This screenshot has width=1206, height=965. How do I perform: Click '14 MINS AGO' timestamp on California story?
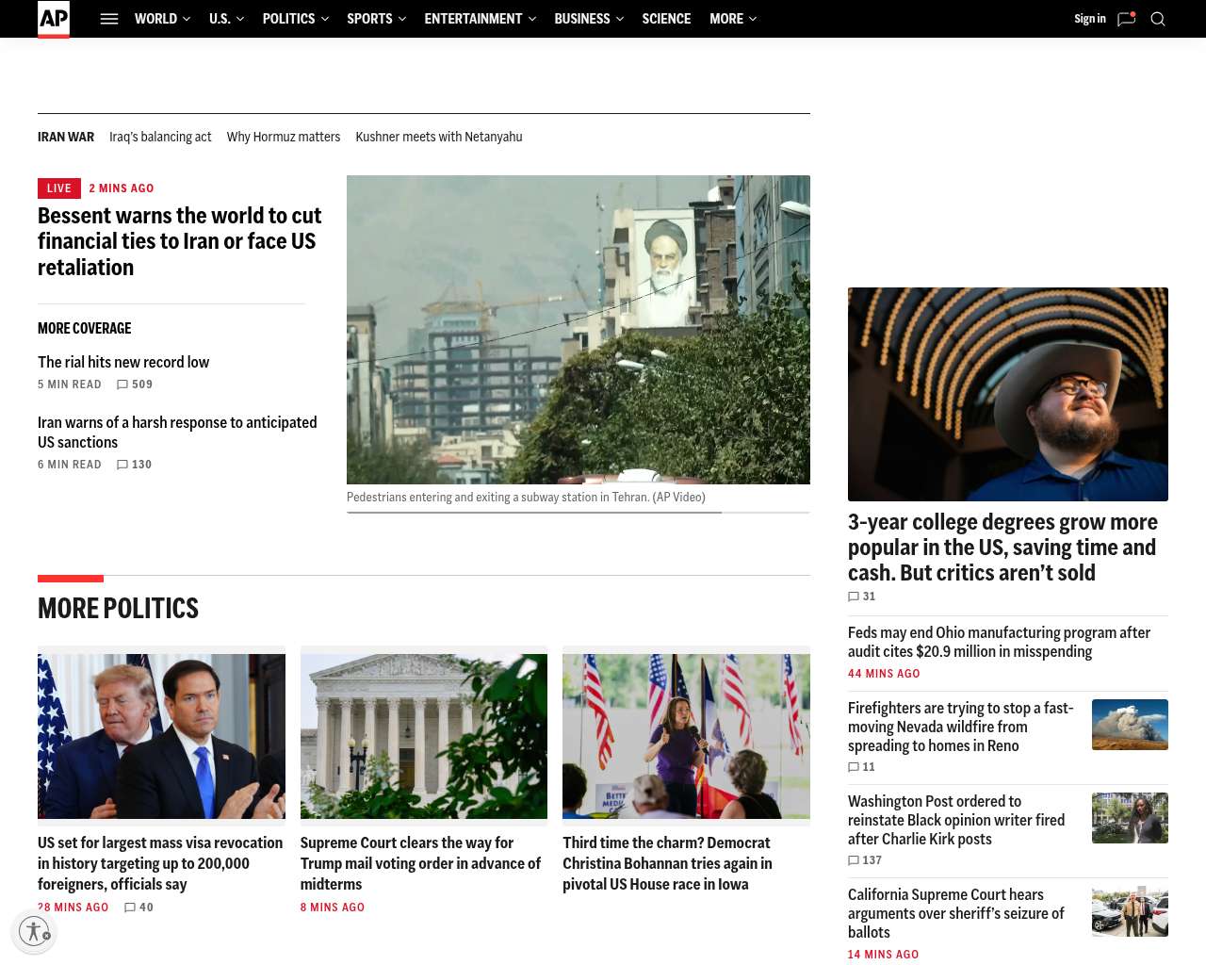(883, 955)
